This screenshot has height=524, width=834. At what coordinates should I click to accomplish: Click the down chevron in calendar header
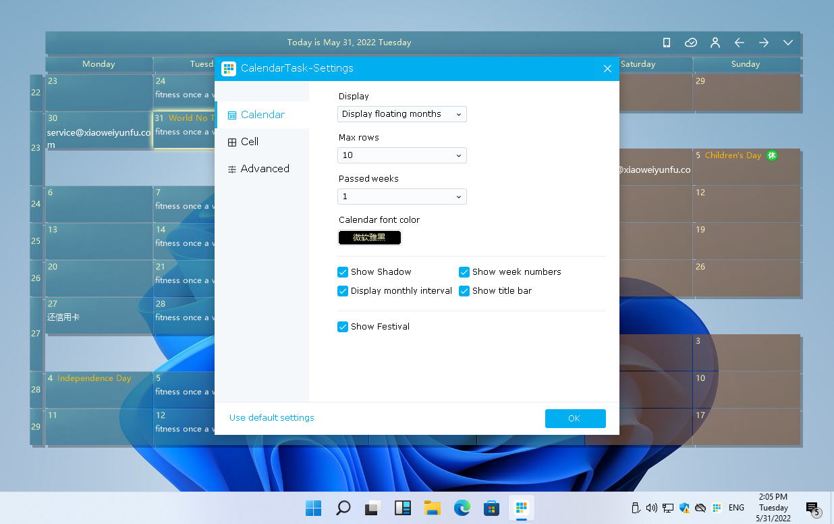point(787,43)
